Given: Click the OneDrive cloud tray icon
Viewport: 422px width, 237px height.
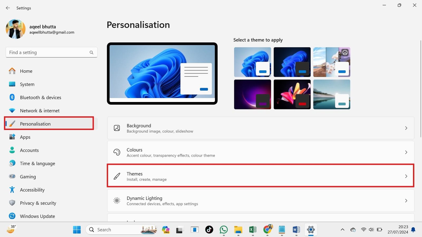Looking at the screenshot, I should click(353, 230).
